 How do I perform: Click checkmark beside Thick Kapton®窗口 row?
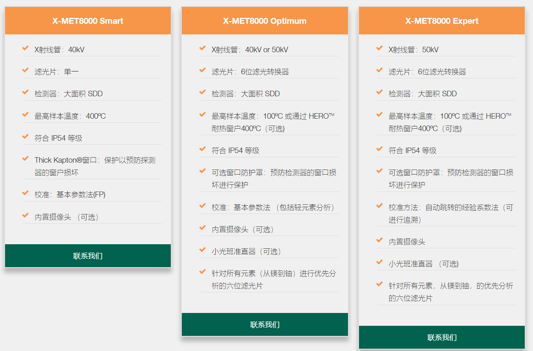click(26, 159)
